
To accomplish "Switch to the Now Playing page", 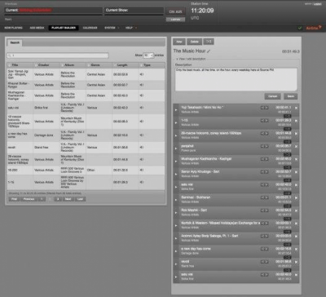I will coord(13,28).
